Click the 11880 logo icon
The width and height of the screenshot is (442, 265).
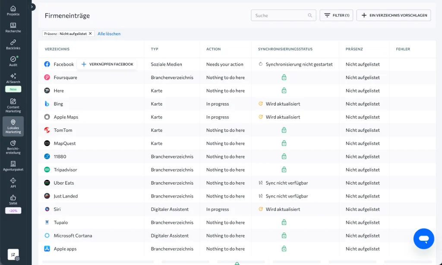47,156
